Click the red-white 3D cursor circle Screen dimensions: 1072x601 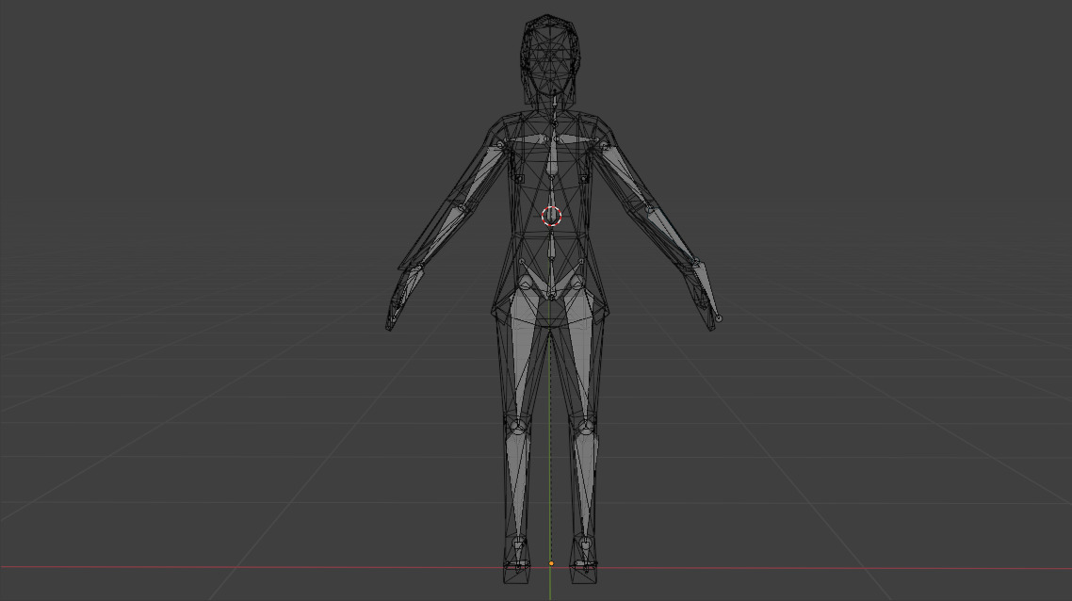552,216
